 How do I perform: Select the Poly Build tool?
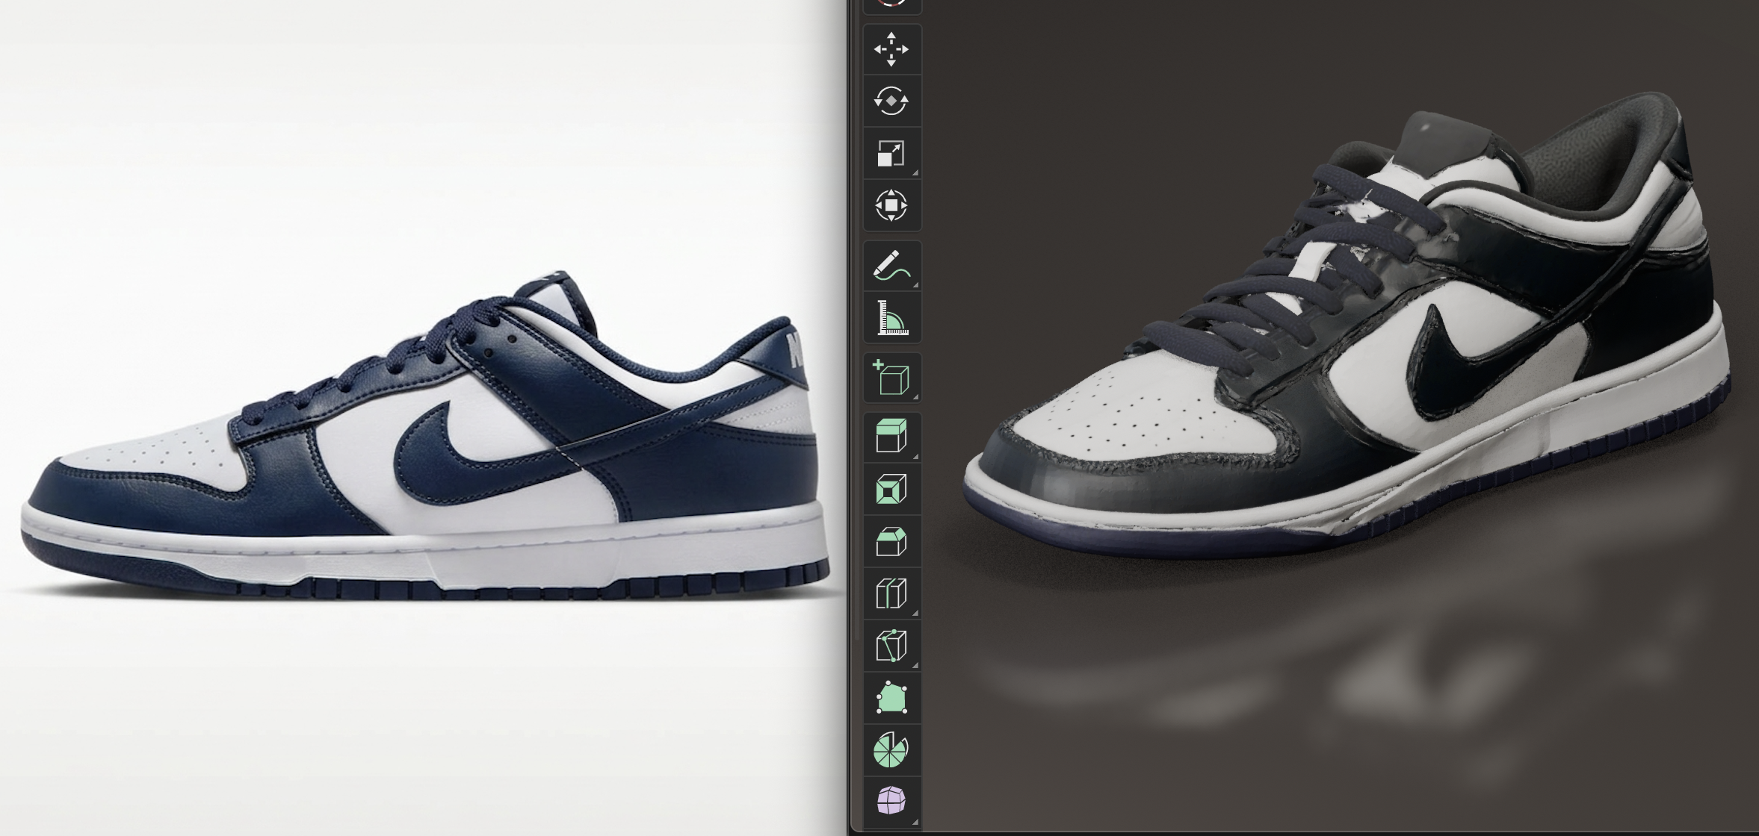[x=891, y=699]
